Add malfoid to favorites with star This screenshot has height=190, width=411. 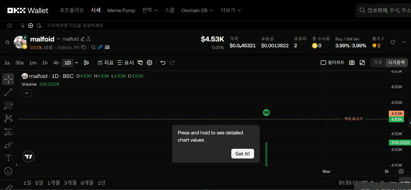click(x=7, y=42)
